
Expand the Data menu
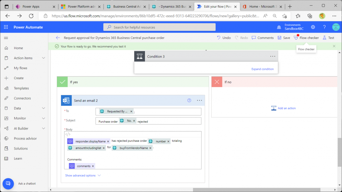click(x=44, y=108)
